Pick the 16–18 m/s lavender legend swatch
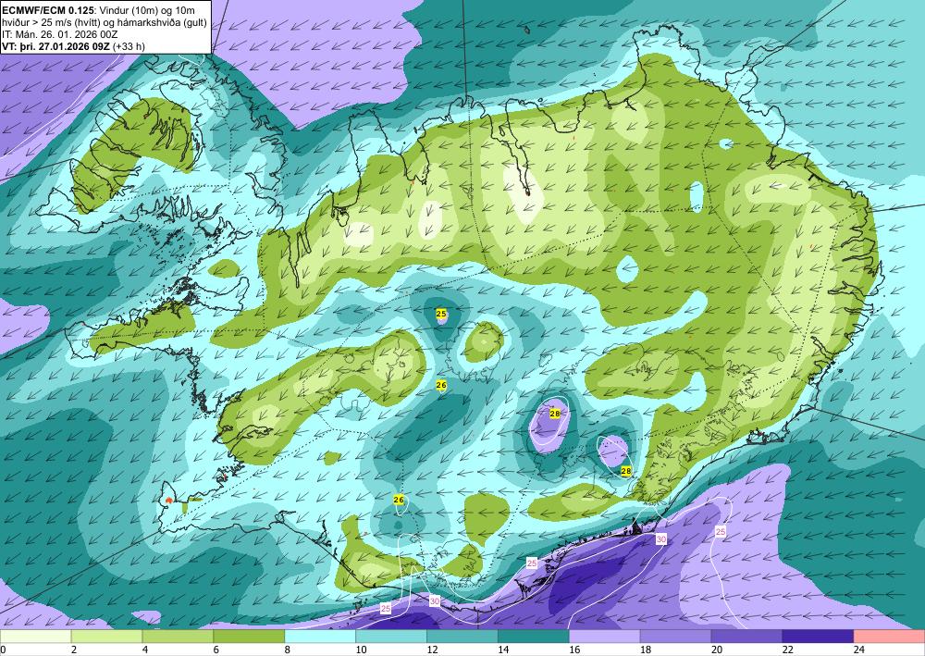This screenshot has width=925, height=656. 605,637
